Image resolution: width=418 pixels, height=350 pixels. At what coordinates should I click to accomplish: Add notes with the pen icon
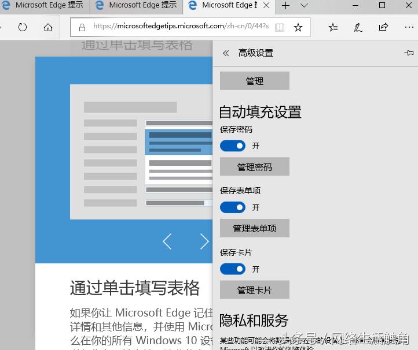point(358,27)
